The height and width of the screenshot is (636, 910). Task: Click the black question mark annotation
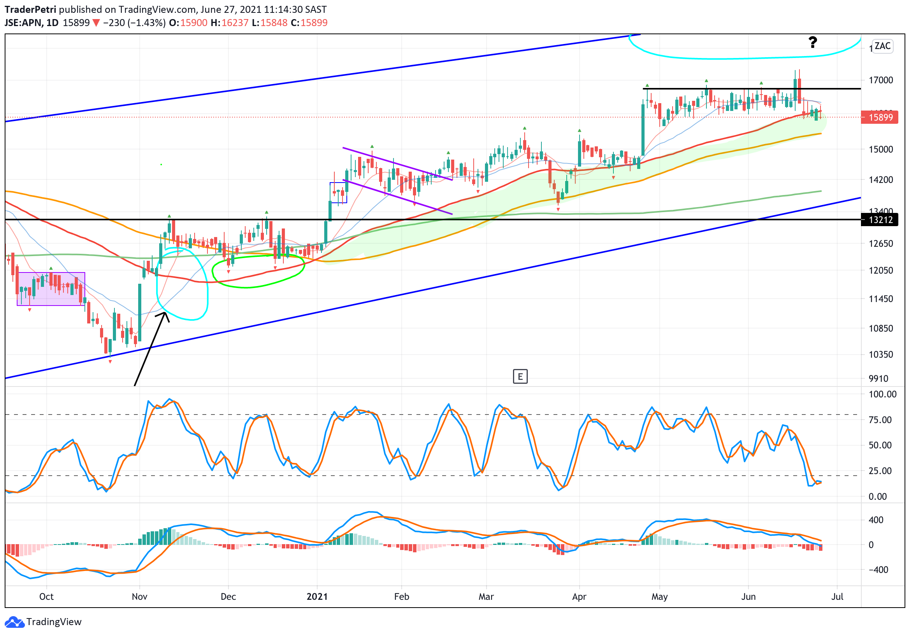tap(813, 42)
